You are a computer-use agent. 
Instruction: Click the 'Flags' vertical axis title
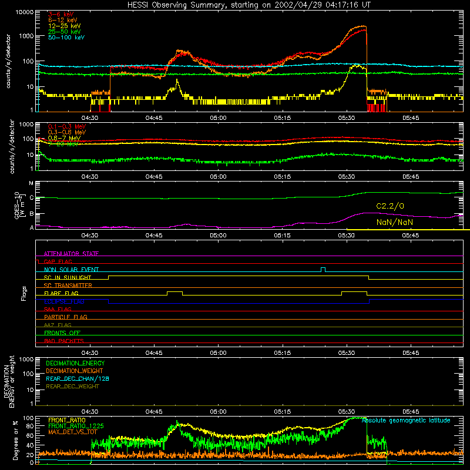point(24,293)
